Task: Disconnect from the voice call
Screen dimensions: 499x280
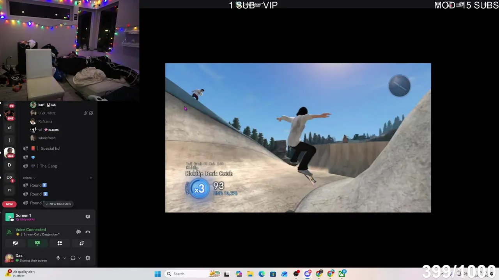Action: click(88, 232)
